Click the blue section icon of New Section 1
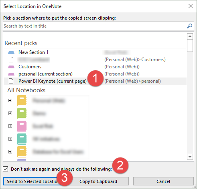The width and height of the screenshot is (197, 189). pos(11,52)
